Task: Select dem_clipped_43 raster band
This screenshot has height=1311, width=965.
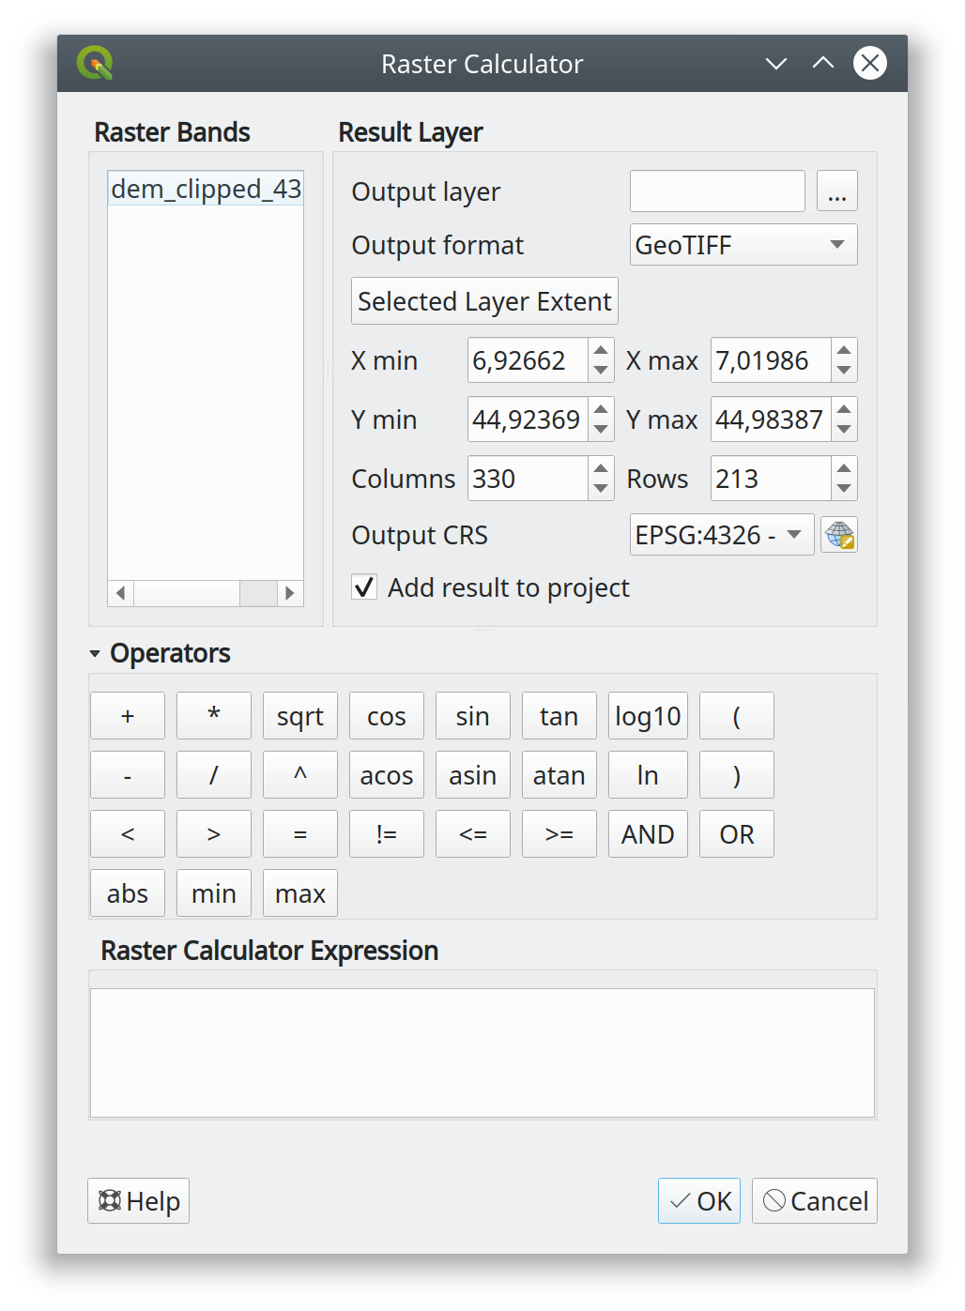Action: tap(206, 190)
